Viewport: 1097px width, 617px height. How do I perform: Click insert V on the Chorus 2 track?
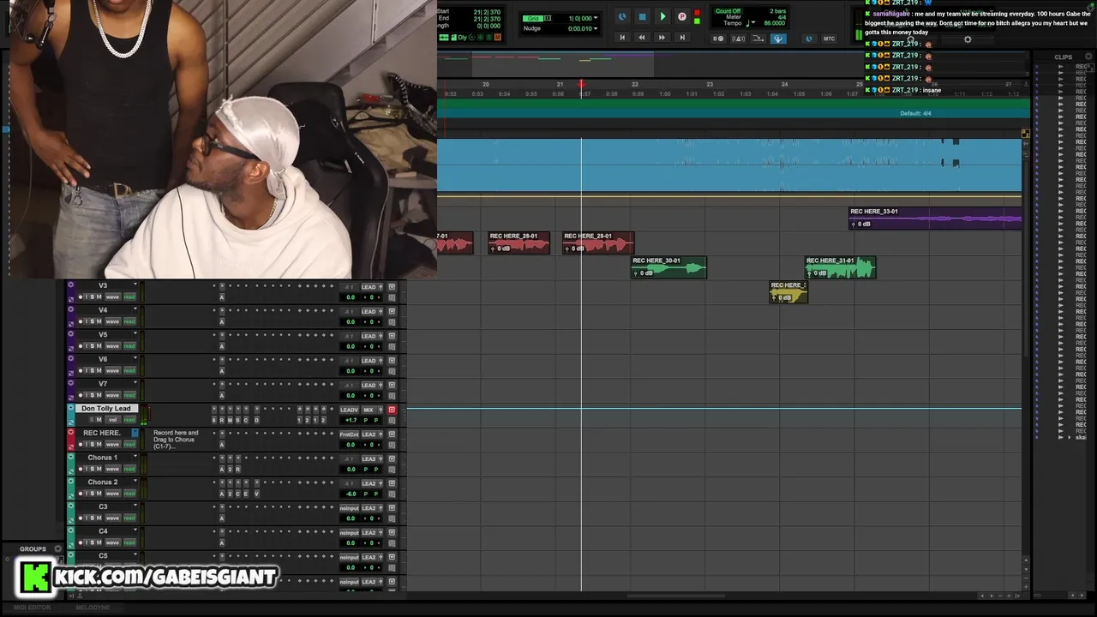click(x=255, y=494)
